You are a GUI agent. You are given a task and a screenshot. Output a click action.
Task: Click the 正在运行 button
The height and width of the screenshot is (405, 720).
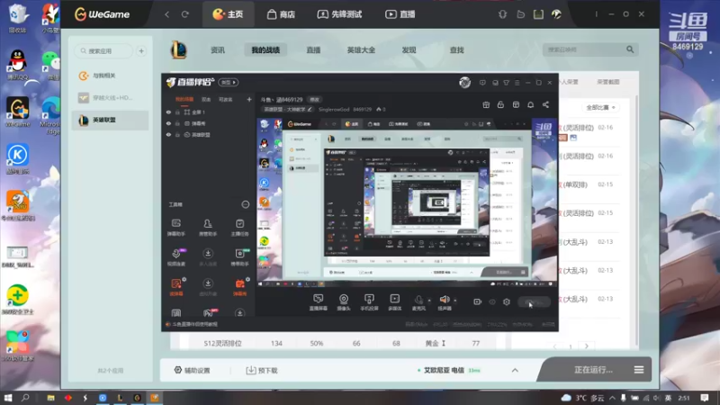click(593, 370)
